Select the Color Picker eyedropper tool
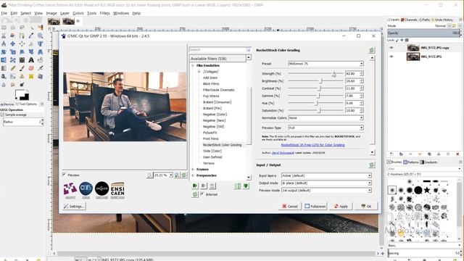 click(x=31, y=36)
